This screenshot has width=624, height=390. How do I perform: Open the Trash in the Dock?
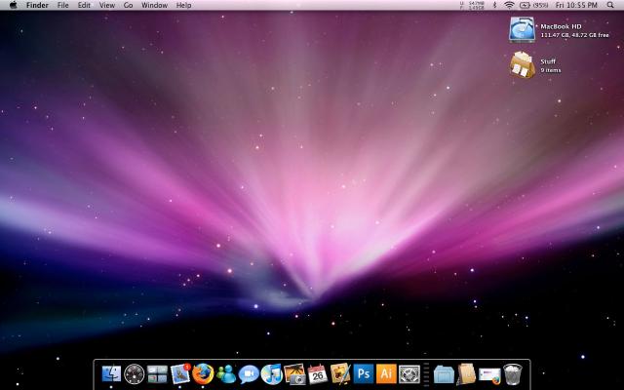(x=513, y=374)
